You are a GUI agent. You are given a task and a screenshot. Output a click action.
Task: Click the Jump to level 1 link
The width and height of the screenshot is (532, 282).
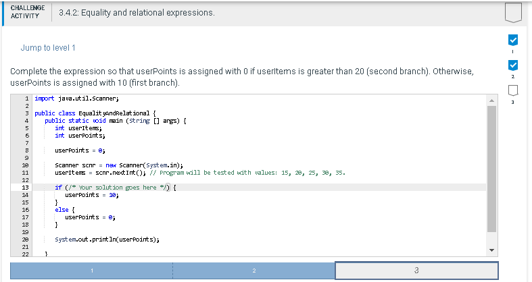(x=48, y=48)
